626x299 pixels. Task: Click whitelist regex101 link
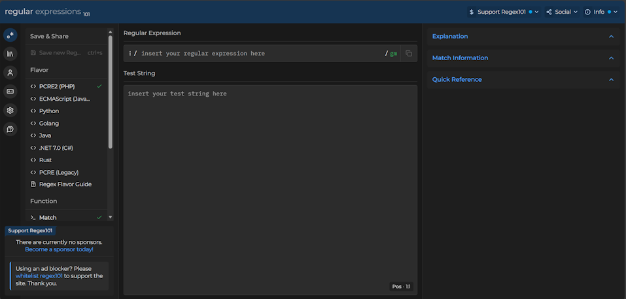[39, 276]
